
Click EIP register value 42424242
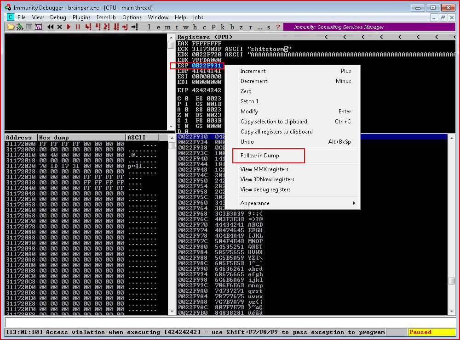(x=206, y=90)
